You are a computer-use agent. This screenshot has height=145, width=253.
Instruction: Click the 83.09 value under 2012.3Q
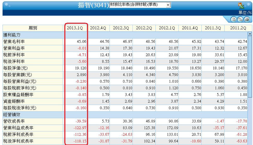coord(127,128)
